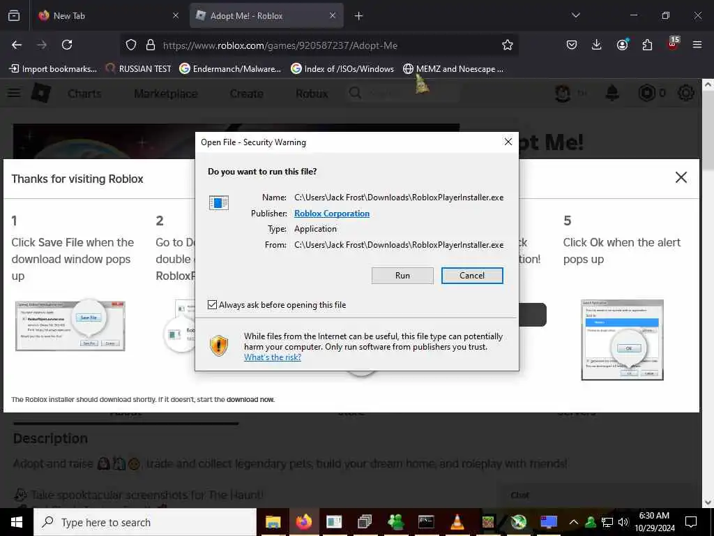Open the Firefox account icon
714x536 pixels.
(x=622, y=45)
